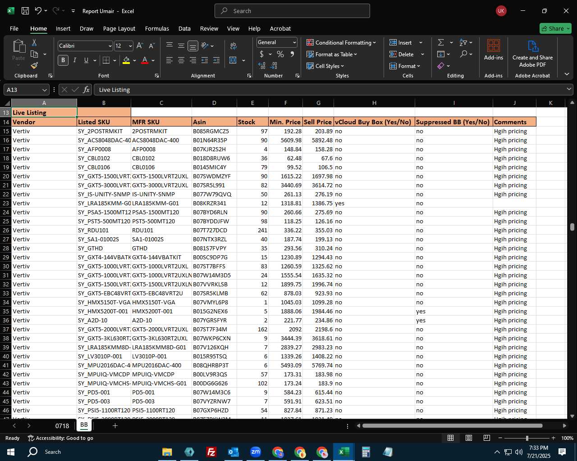
Task: Switch to Page Break Preview icon
Action: click(x=487, y=438)
